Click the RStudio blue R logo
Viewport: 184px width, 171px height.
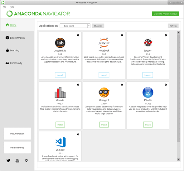coord(148,93)
